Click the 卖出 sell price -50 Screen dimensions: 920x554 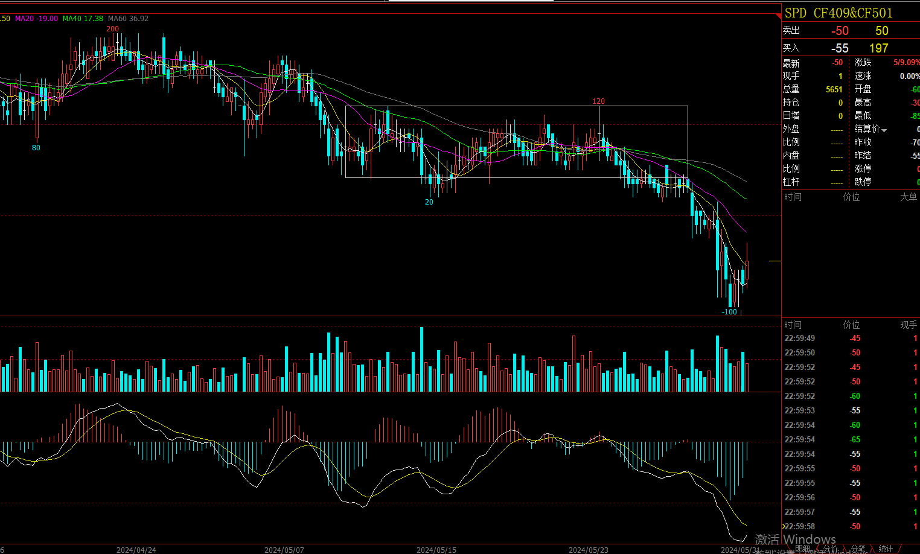[x=839, y=31]
